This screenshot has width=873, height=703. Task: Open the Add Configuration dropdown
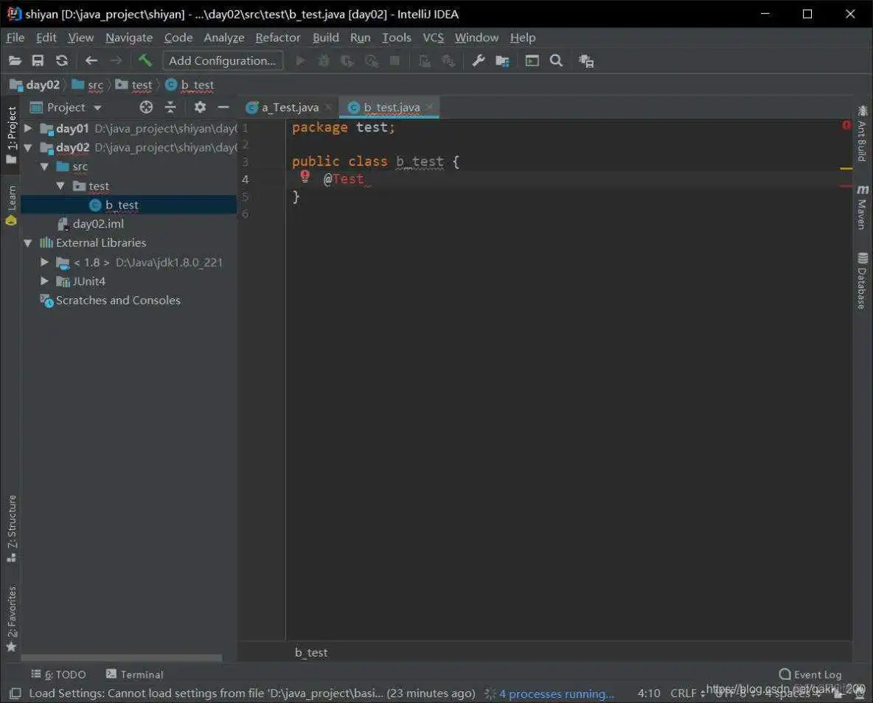[223, 60]
